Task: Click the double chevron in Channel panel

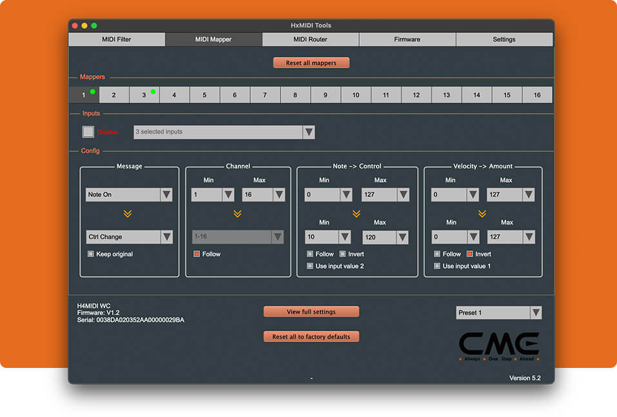Action: tap(237, 214)
